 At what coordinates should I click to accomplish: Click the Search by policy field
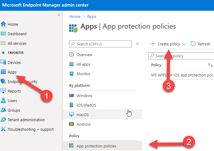(x=181, y=56)
